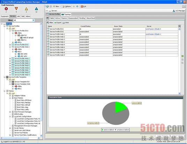Click the gray unassociated pie slice
The height and width of the screenshot is (144, 187).
pos(113,117)
